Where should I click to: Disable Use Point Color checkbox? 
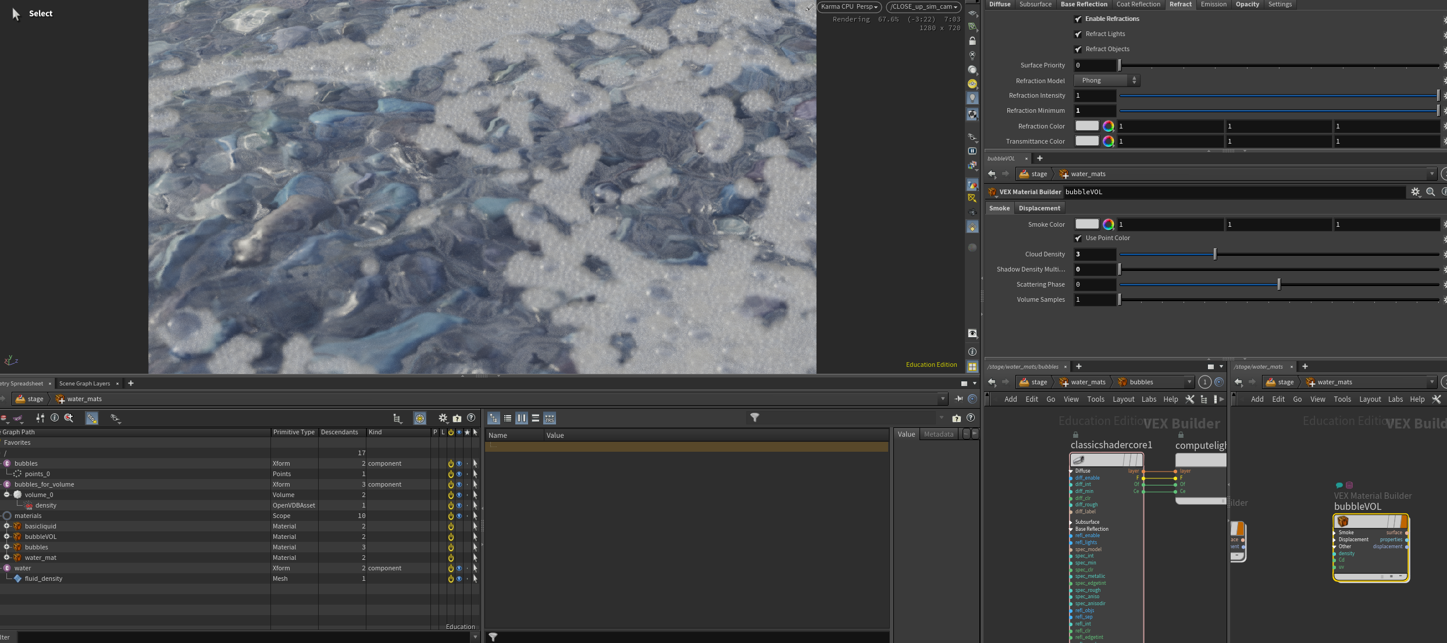(1078, 238)
